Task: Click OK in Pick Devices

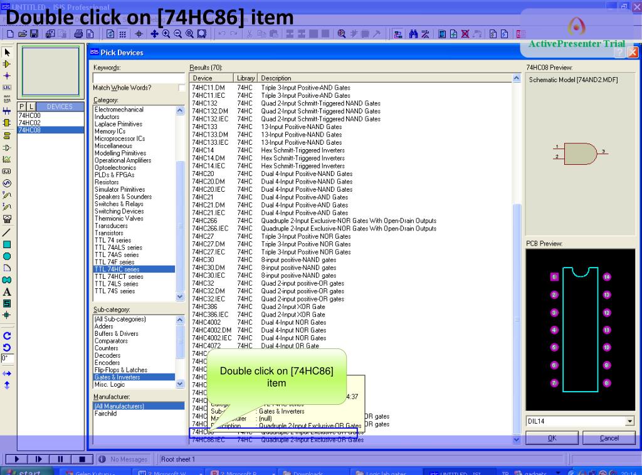Action: tap(552, 438)
